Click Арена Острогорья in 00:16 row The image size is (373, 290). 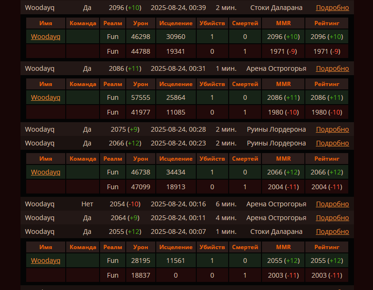point(276,204)
